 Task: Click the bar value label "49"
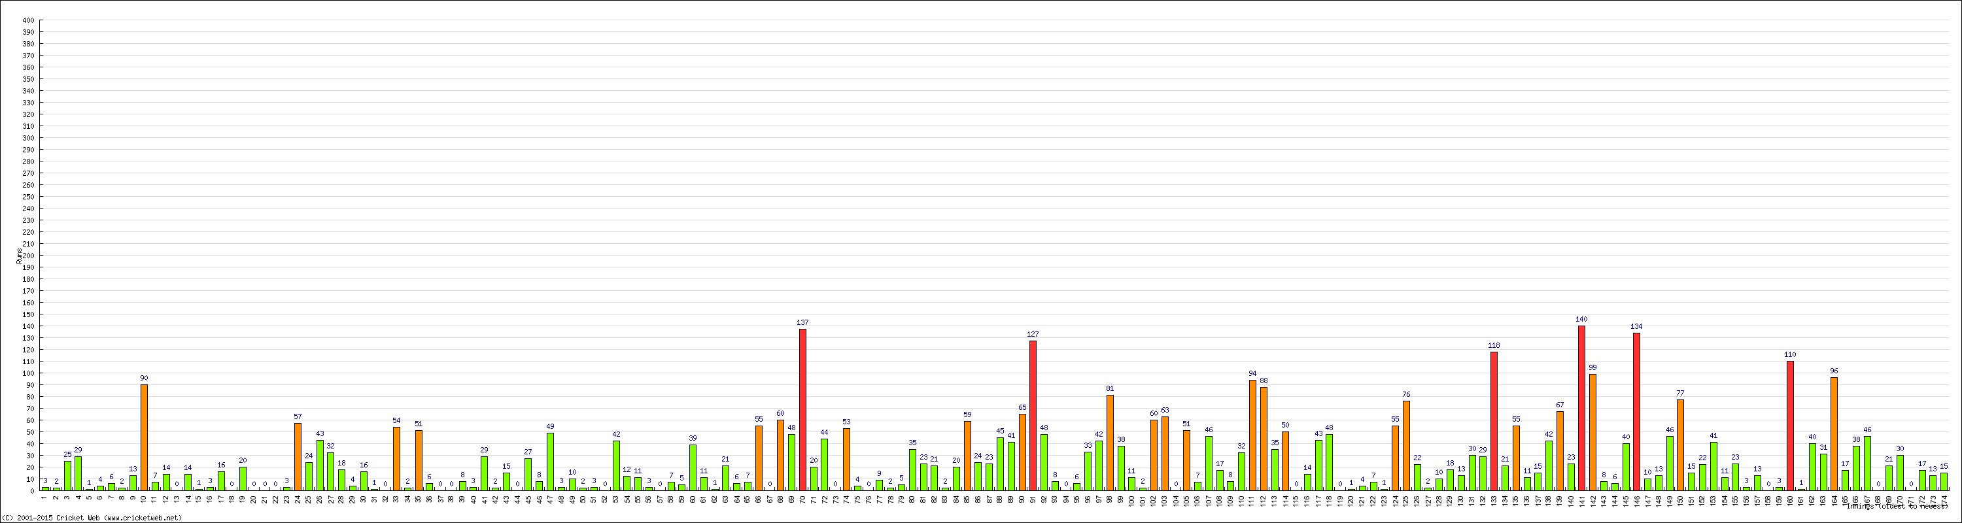550,426
